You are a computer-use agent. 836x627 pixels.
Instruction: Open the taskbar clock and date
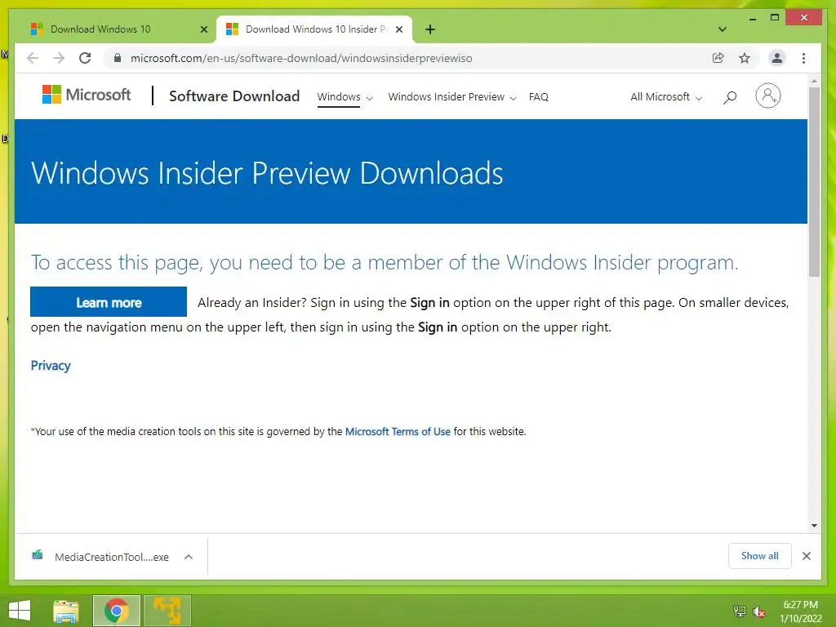(800, 611)
